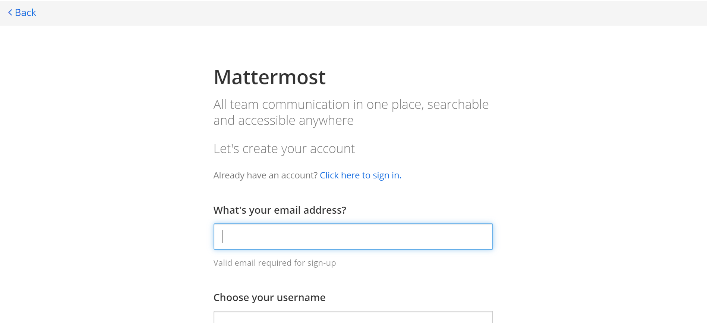This screenshot has height=323, width=707.
Task: Open the 'Click here to sign in' link
Action: pos(360,175)
